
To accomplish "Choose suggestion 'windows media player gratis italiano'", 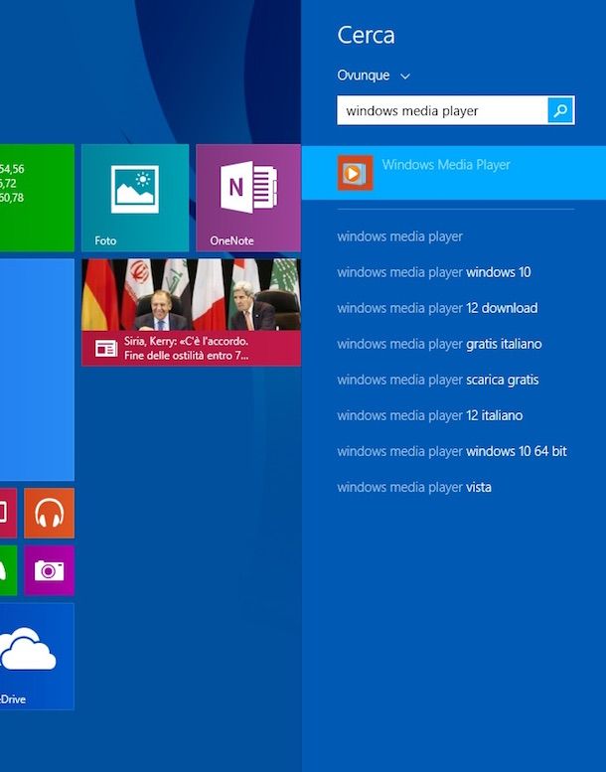I will pos(439,344).
